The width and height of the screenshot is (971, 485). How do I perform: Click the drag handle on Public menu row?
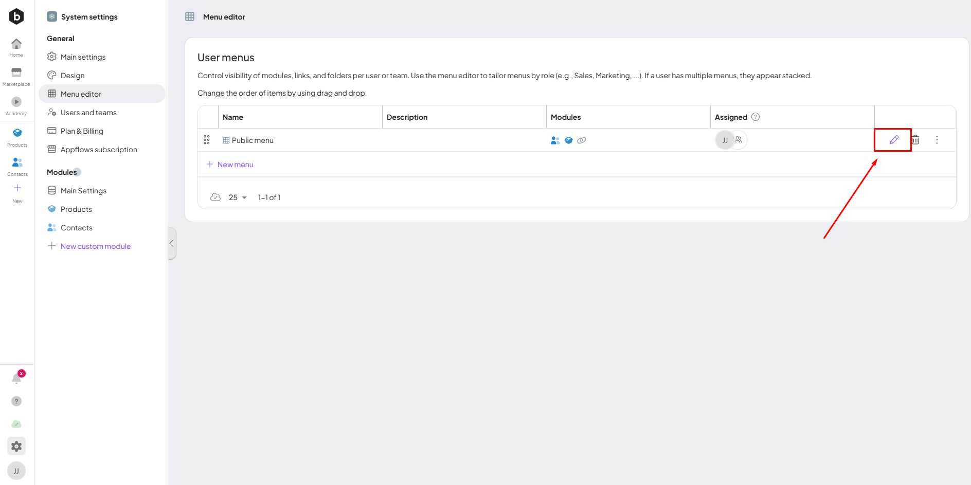click(207, 140)
